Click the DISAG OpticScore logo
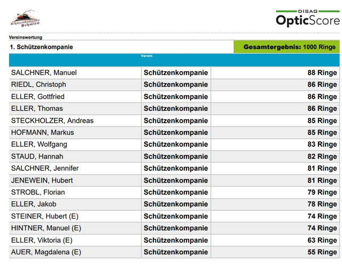Viewport: 342px width, 272px height. coord(308,18)
